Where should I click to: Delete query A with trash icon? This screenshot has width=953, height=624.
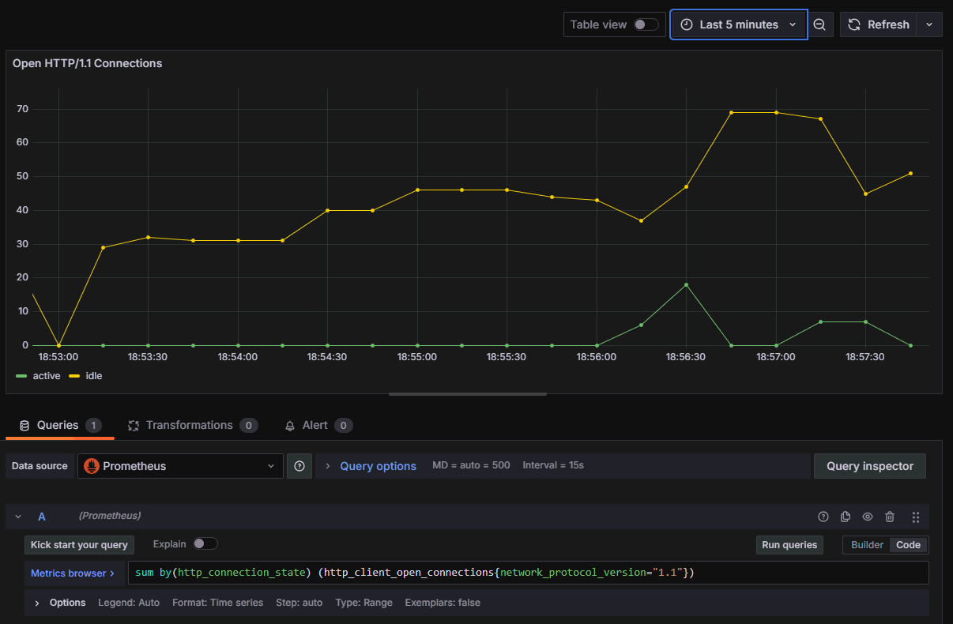point(890,517)
